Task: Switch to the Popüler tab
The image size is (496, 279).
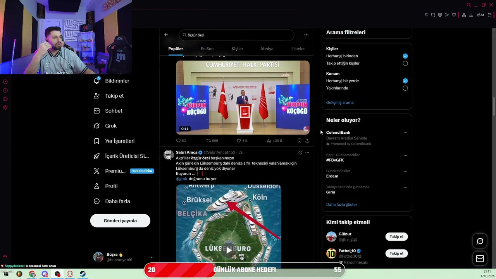Action: point(176,49)
